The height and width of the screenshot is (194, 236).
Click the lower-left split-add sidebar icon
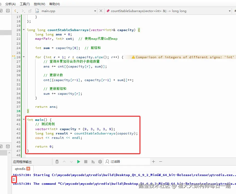(1, 147)
